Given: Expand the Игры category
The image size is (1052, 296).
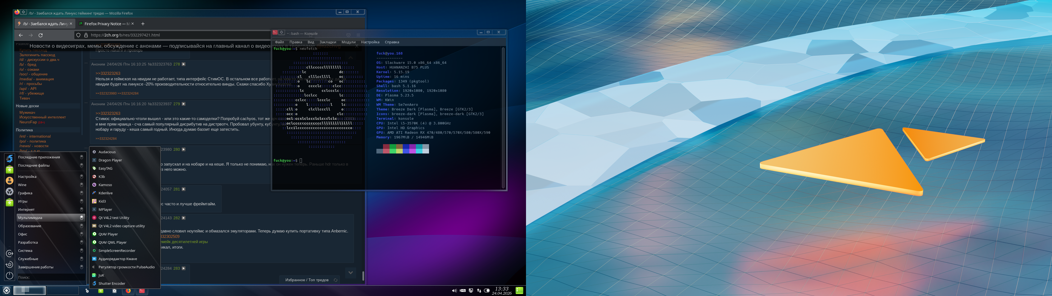Looking at the screenshot, I should coord(51,201).
